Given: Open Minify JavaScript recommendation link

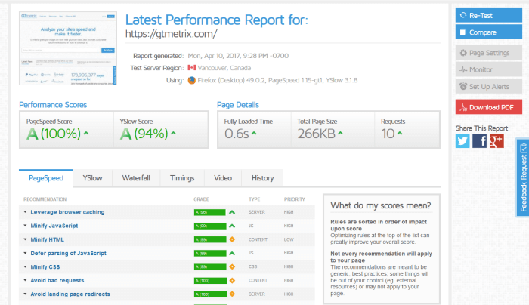Looking at the screenshot, I should 54,226.
